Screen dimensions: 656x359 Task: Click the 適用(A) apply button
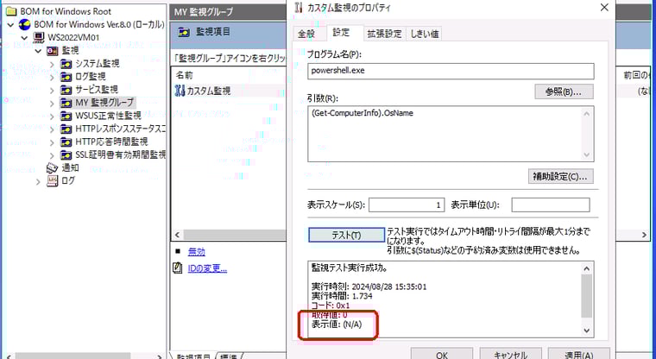point(579,354)
